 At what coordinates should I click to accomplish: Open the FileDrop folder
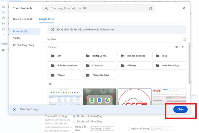coord(134,65)
